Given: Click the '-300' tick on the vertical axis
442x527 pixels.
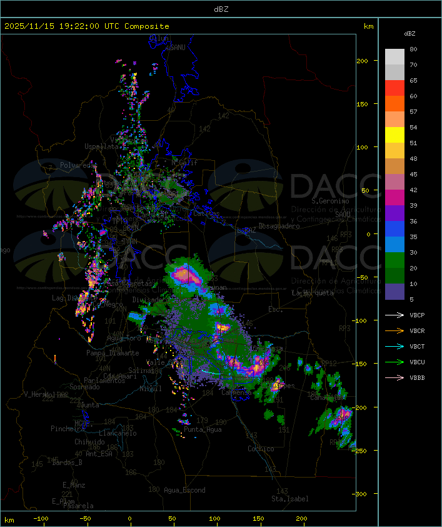Looking at the screenshot, I should [x=361, y=494].
